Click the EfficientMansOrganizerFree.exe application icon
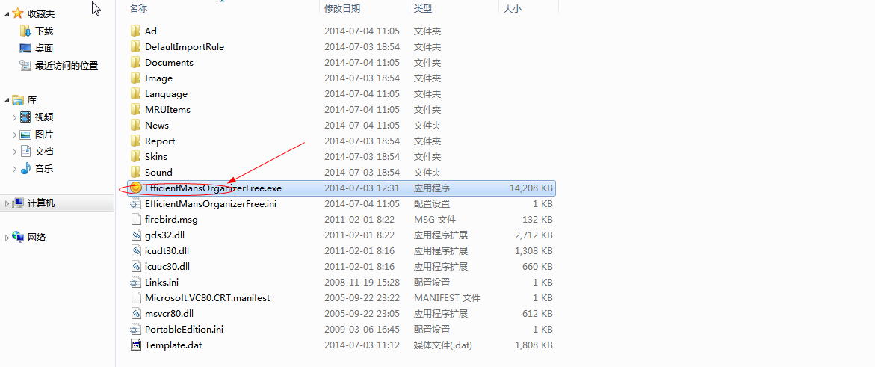Image resolution: width=875 pixels, height=367 pixels. point(135,188)
